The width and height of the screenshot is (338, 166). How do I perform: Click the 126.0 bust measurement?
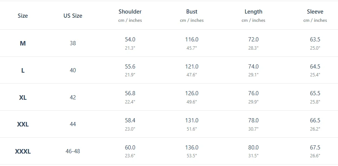(x=192, y=94)
